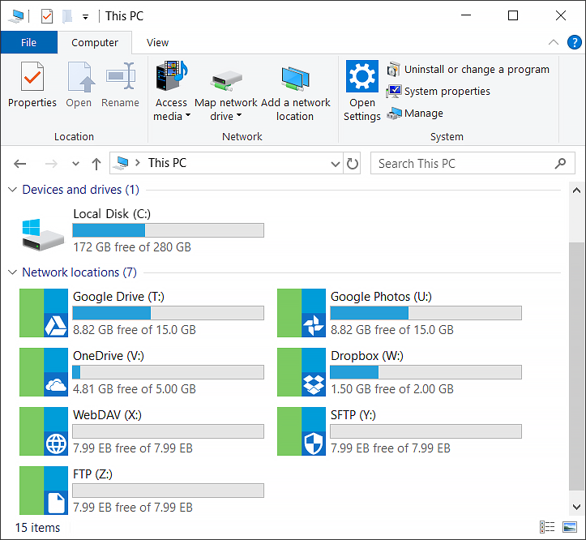
Task: Click the Properties checkmark icon in ribbon
Action: [32, 76]
